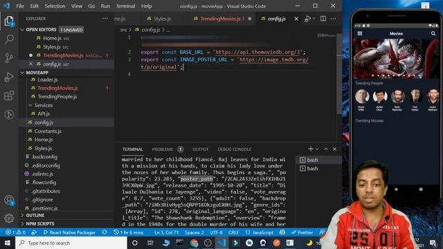This screenshot has height=249, width=443.
Task: Open the Manage gear in activity bar
Action: [x=9, y=218]
